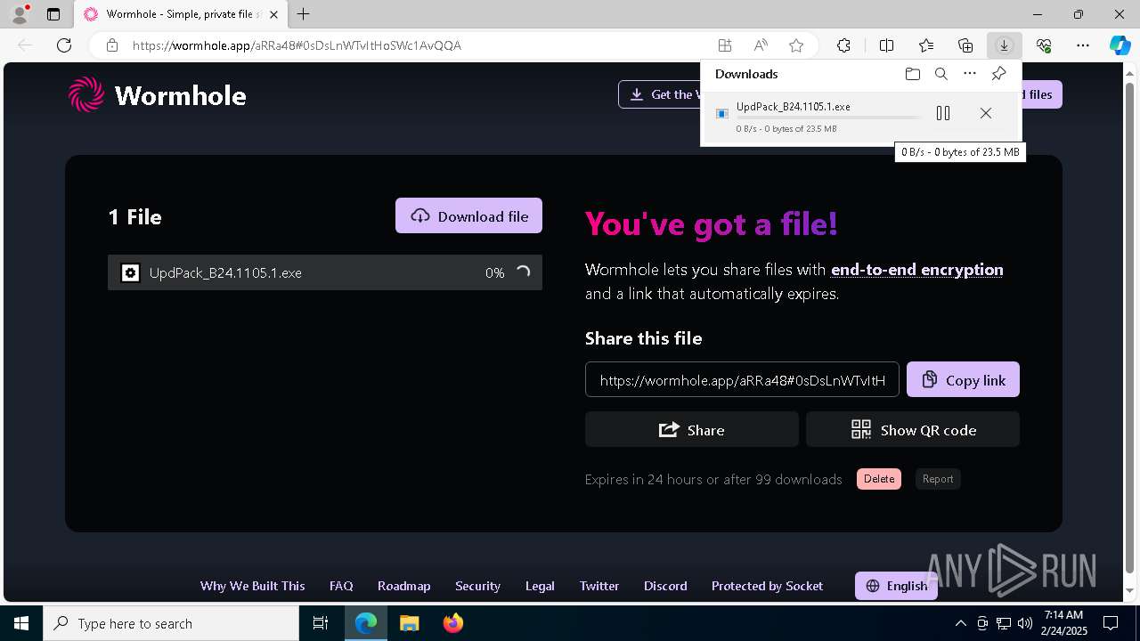The width and height of the screenshot is (1140, 641).
Task: Open the downloads folder icon
Action: (x=913, y=74)
